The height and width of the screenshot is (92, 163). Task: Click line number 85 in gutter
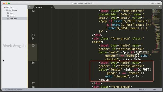(33, 45)
